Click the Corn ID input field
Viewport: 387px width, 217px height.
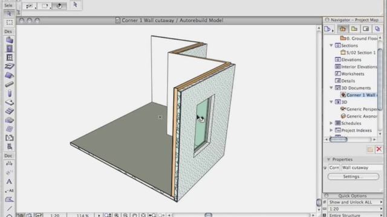[x=334, y=168]
